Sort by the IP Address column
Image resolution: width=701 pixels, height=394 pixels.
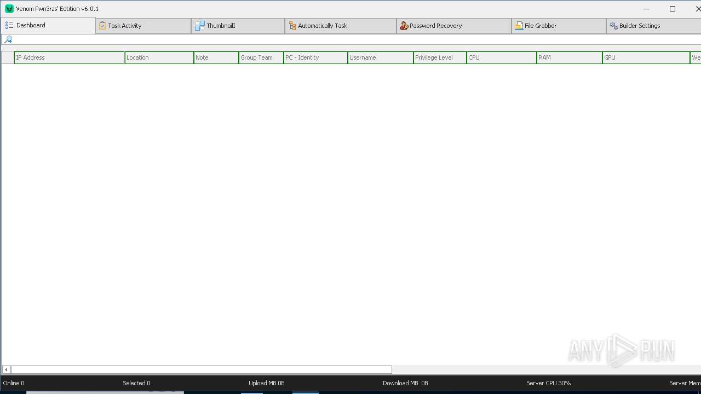click(70, 57)
